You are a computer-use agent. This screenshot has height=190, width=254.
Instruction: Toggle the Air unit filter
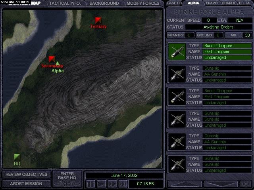pyautogui.click(x=239, y=35)
